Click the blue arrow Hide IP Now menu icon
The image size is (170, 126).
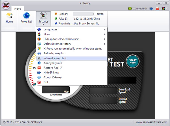coord(39,72)
